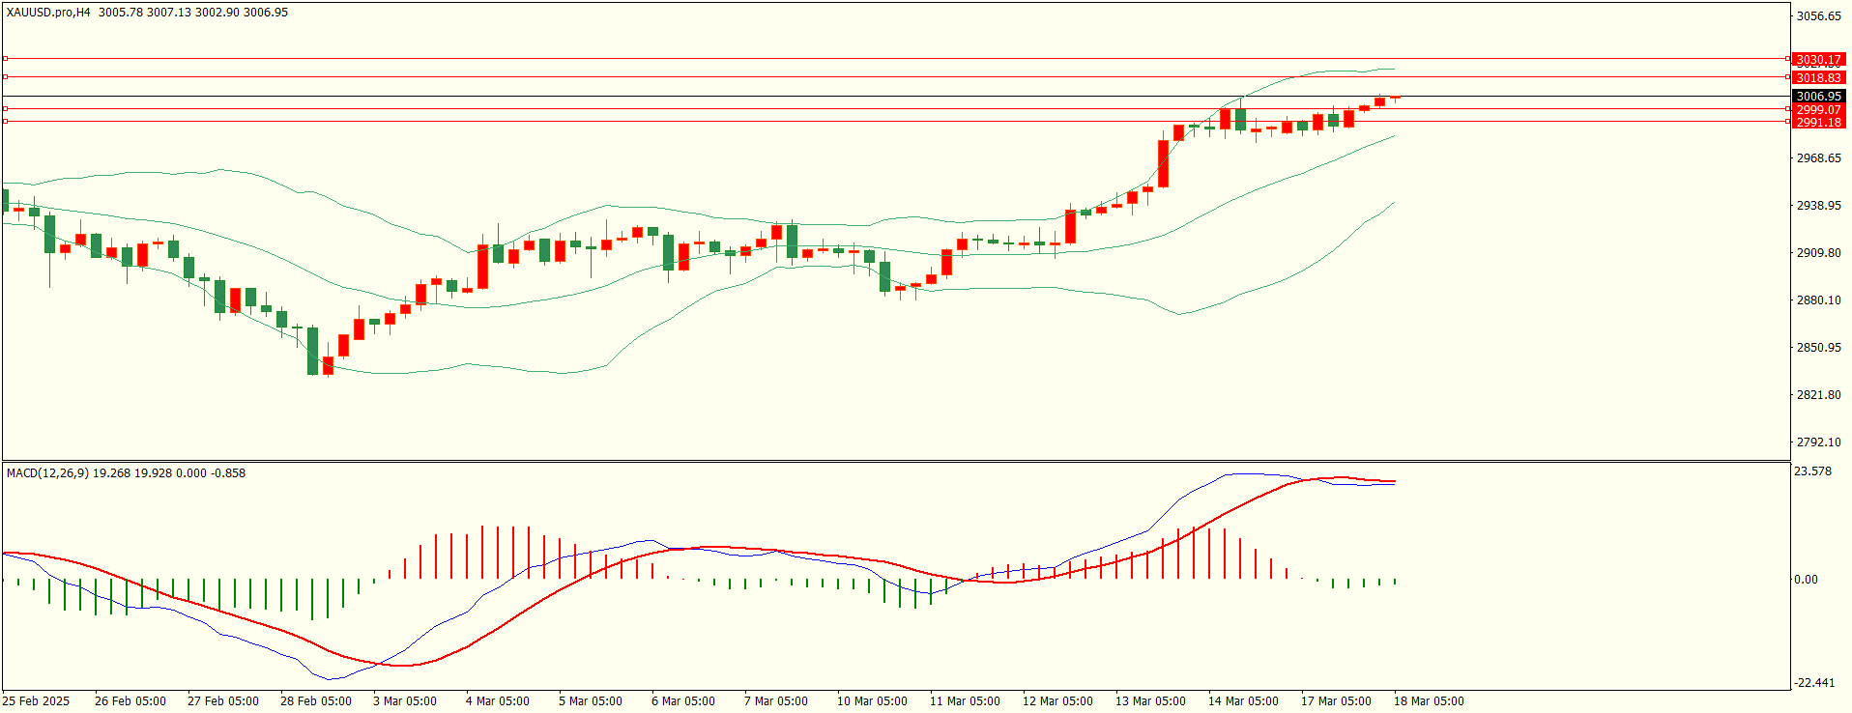Click the MACD 0.00 scale level

coord(1806,580)
